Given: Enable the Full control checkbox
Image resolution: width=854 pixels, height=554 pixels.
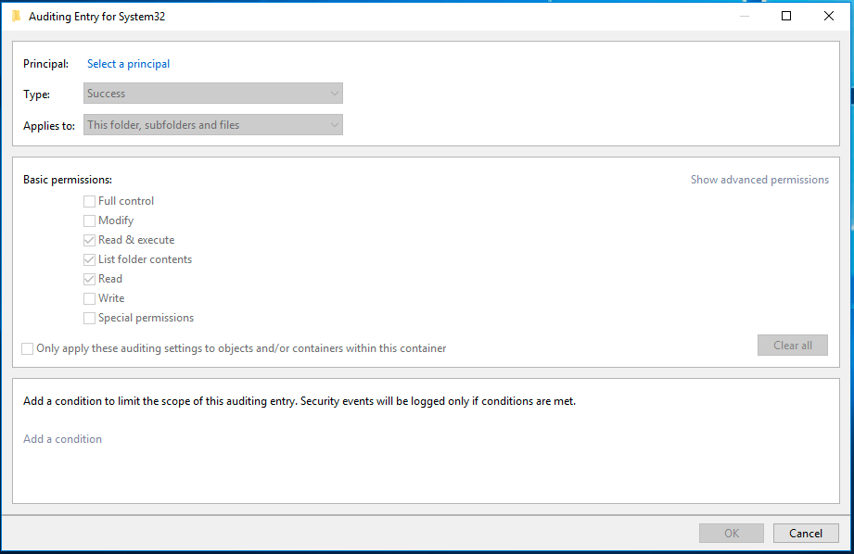Looking at the screenshot, I should (89, 201).
